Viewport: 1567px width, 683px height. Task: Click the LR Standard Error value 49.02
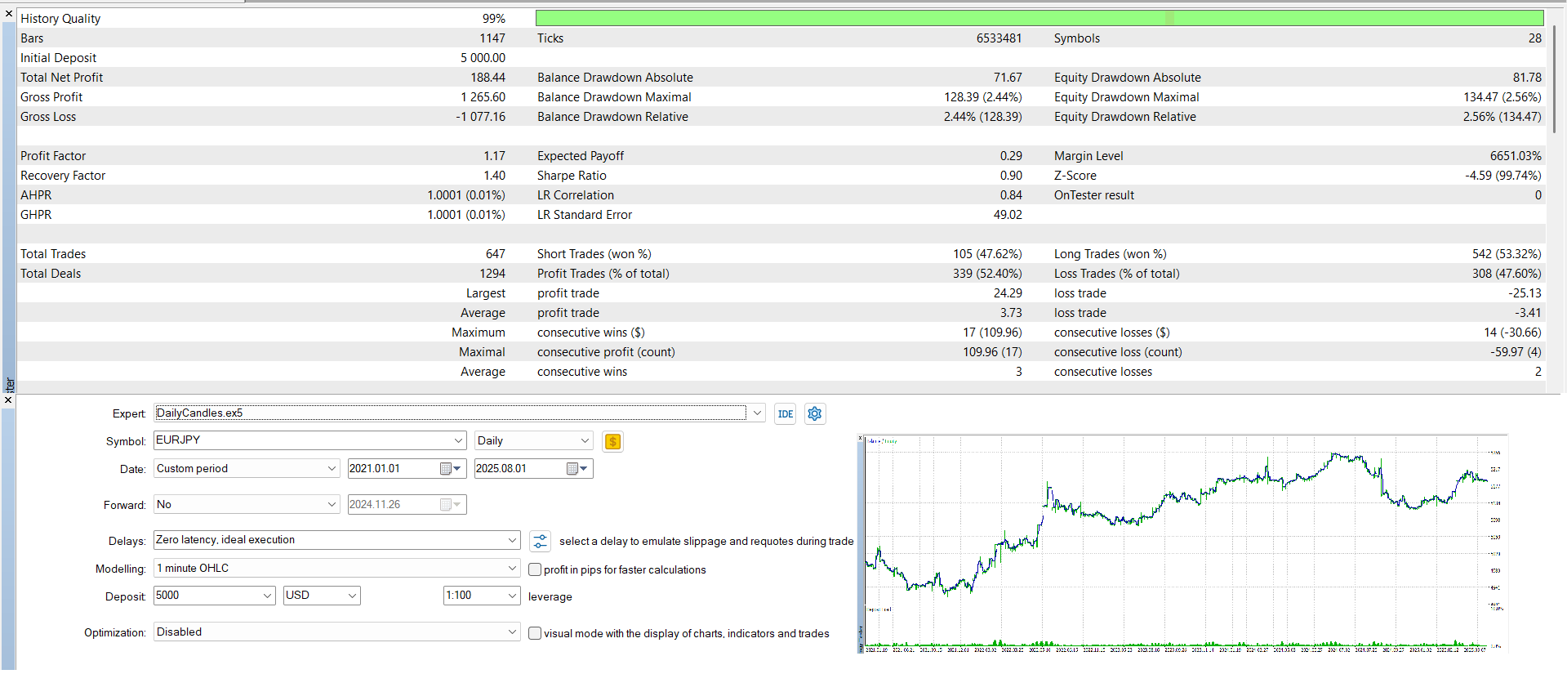click(x=1008, y=215)
